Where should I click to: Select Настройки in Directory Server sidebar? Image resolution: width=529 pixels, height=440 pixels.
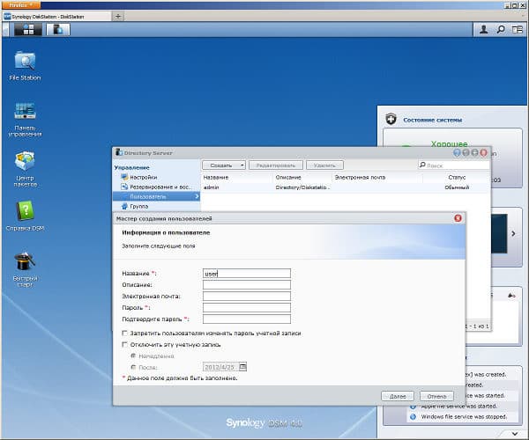point(143,177)
